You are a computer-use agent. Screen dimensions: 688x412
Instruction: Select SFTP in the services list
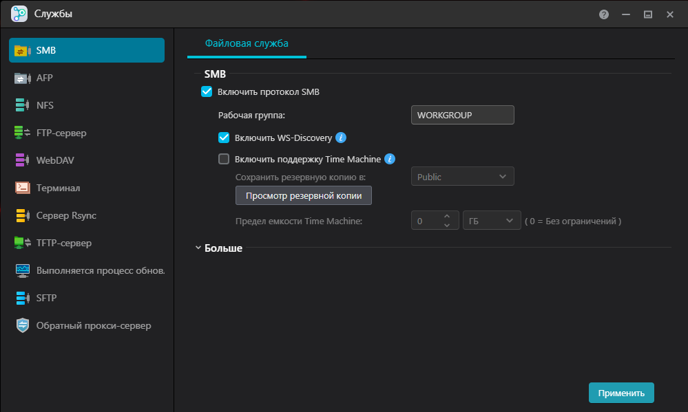46,298
